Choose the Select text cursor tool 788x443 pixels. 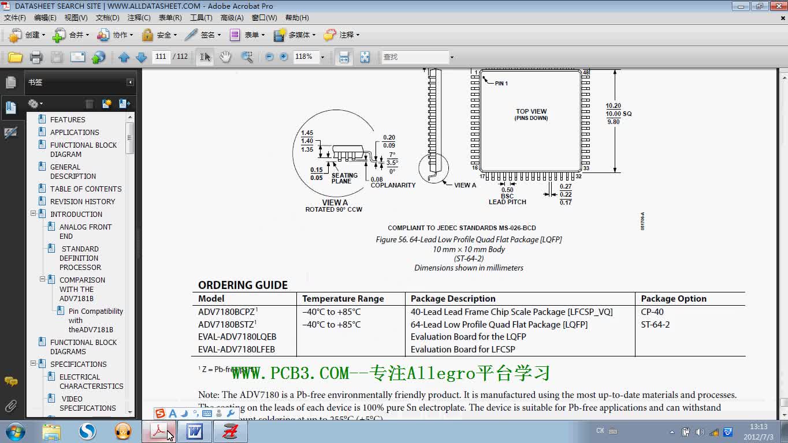[205, 57]
